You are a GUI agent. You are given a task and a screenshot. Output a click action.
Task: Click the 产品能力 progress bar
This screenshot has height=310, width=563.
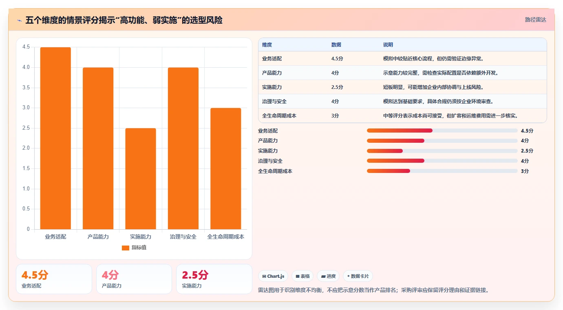click(442, 141)
